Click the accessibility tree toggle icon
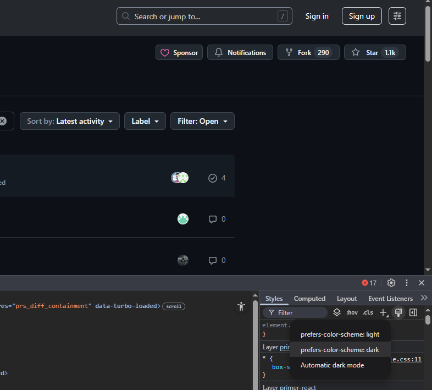The height and width of the screenshot is (390, 432). (x=241, y=306)
